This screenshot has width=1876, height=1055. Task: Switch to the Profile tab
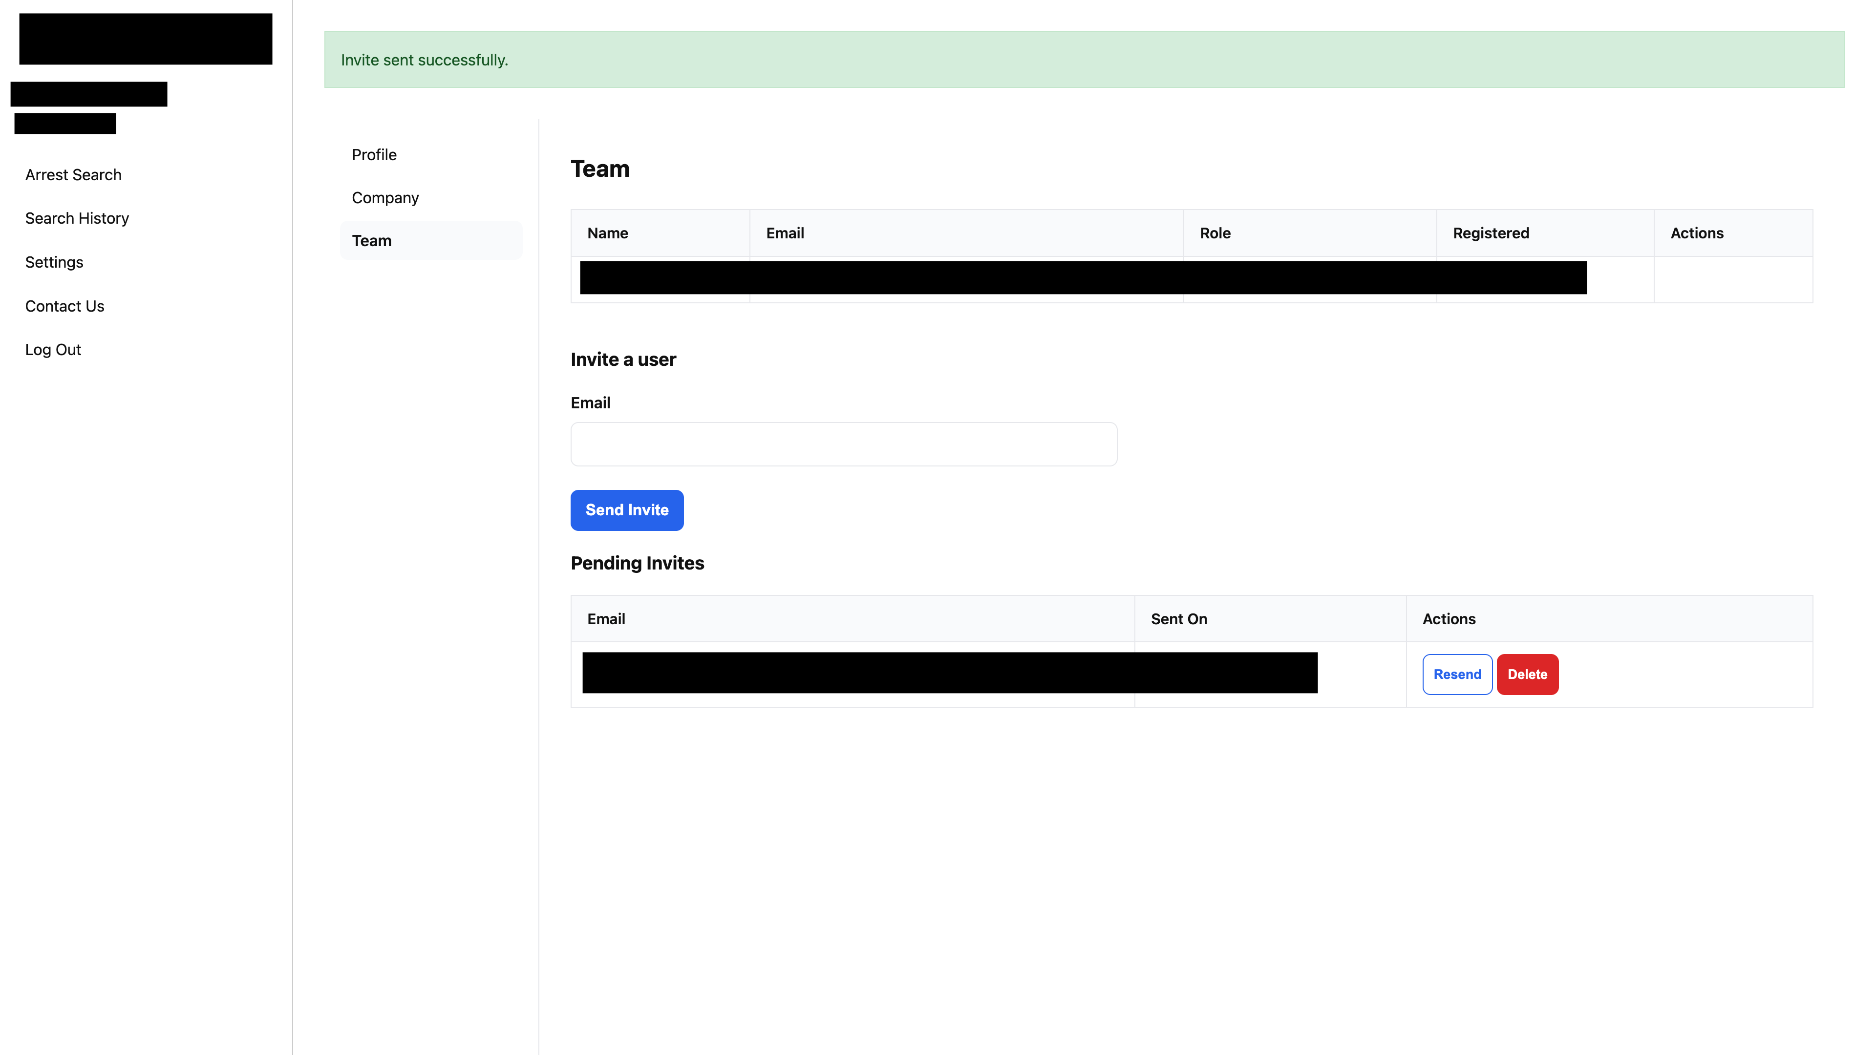pyautogui.click(x=374, y=154)
